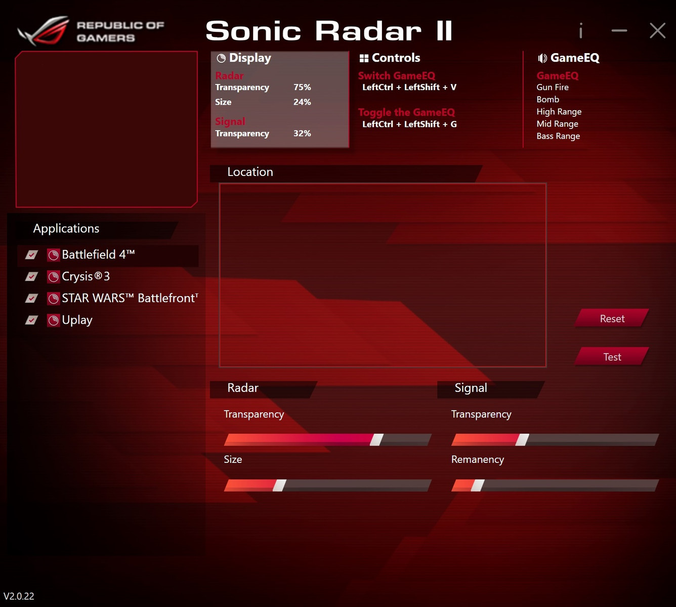This screenshot has height=607, width=676.
Task: Select Mid Range under GameEQ
Action: pos(557,124)
